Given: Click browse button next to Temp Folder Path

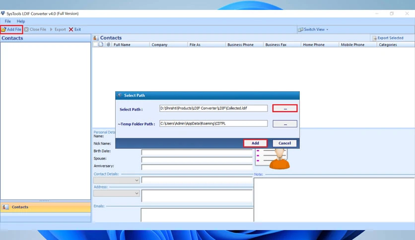Looking at the screenshot, I should (x=285, y=123).
